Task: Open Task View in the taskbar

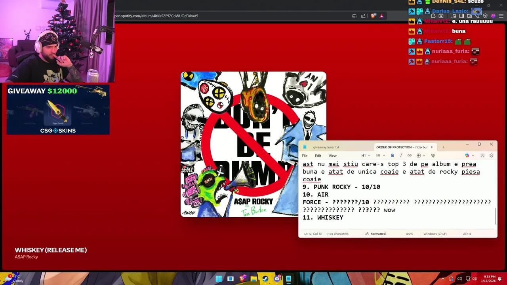Action: 231,279
